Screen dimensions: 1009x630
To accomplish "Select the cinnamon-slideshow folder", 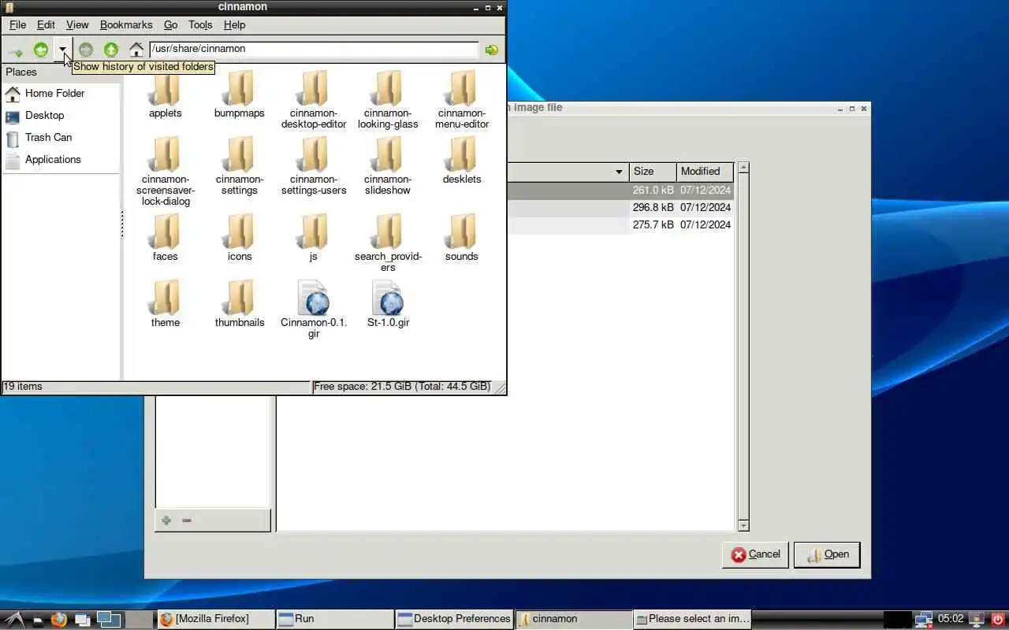I will pyautogui.click(x=388, y=165).
